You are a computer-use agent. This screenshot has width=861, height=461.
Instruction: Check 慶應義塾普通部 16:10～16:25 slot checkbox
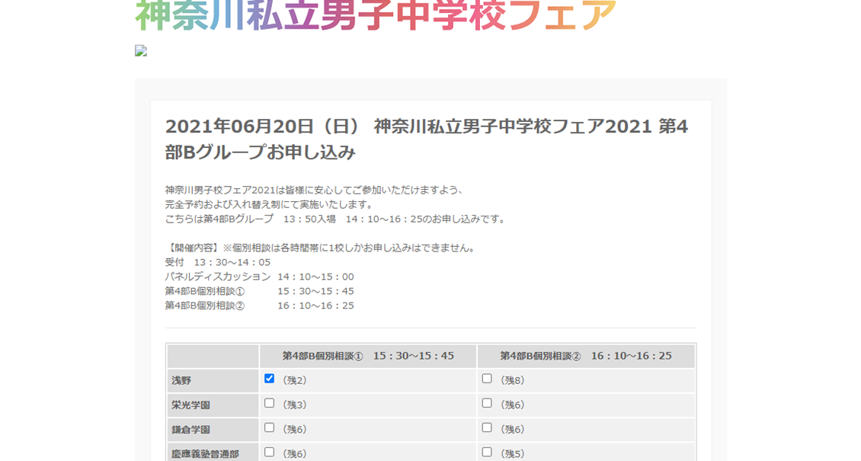pyautogui.click(x=487, y=452)
